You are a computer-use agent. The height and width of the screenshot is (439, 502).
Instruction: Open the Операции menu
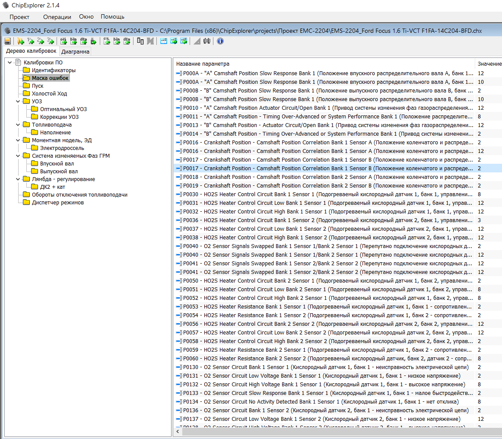(x=57, y=17)
